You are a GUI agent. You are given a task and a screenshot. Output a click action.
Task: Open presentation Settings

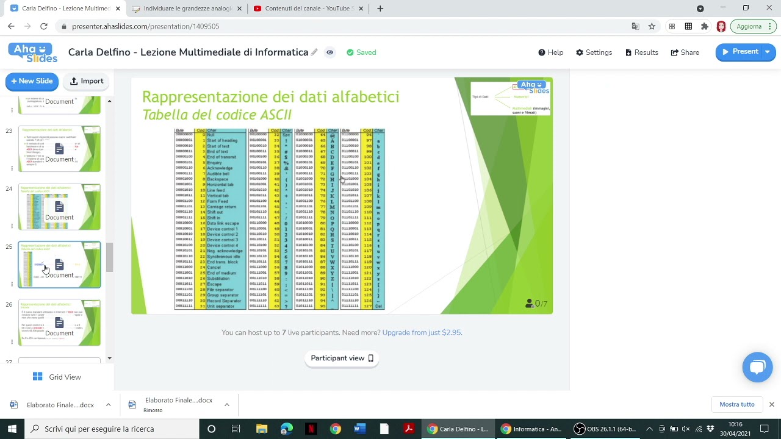pyautogui.click(x=594, y=52)
